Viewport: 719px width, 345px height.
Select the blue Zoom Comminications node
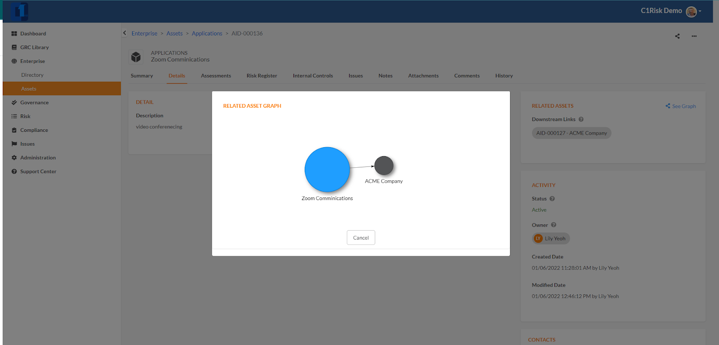coord(327,170)
